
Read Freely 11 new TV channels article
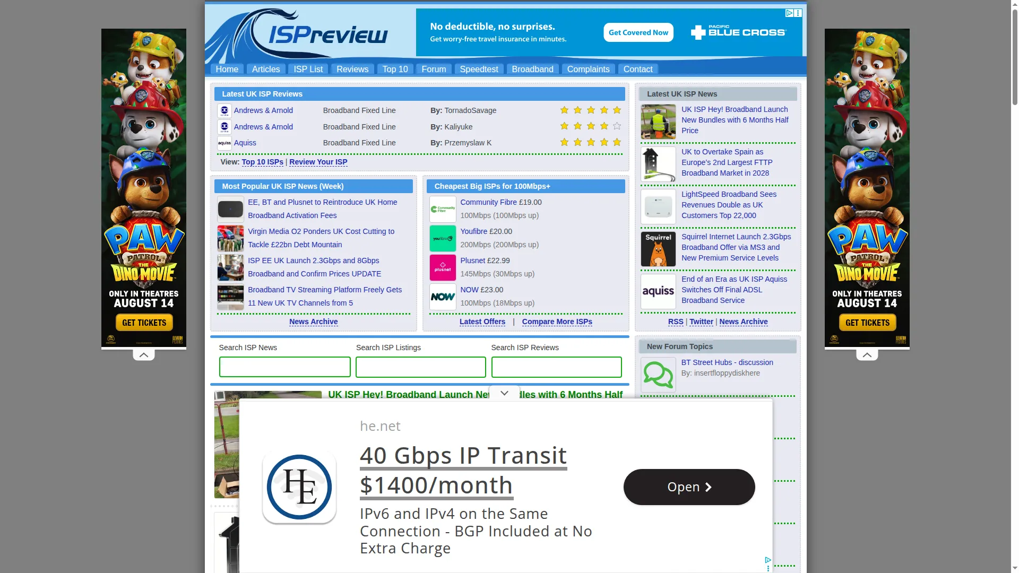click(325, 297)
